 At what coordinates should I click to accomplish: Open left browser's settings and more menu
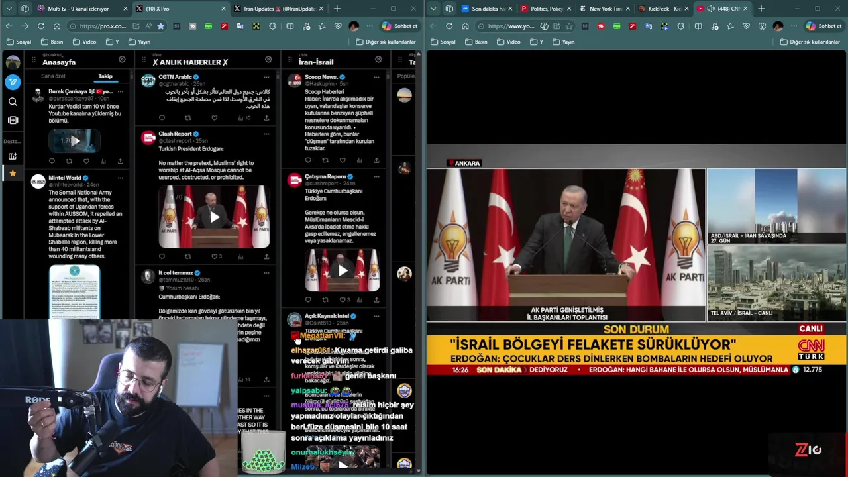click(x=368, y=26)
